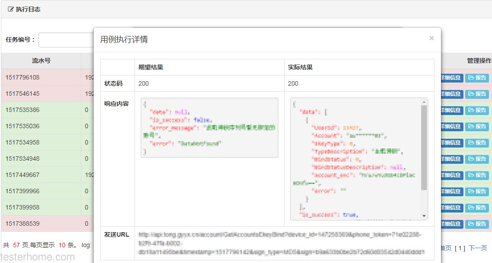Close the 用例执行详情 dialog
The width and height of the screenshot is (492, 263).
pos(431,38)
